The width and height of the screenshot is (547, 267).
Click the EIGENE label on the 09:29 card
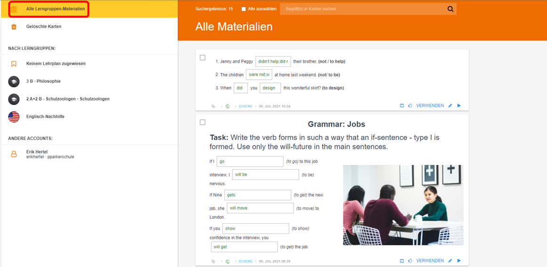point(245,261)
